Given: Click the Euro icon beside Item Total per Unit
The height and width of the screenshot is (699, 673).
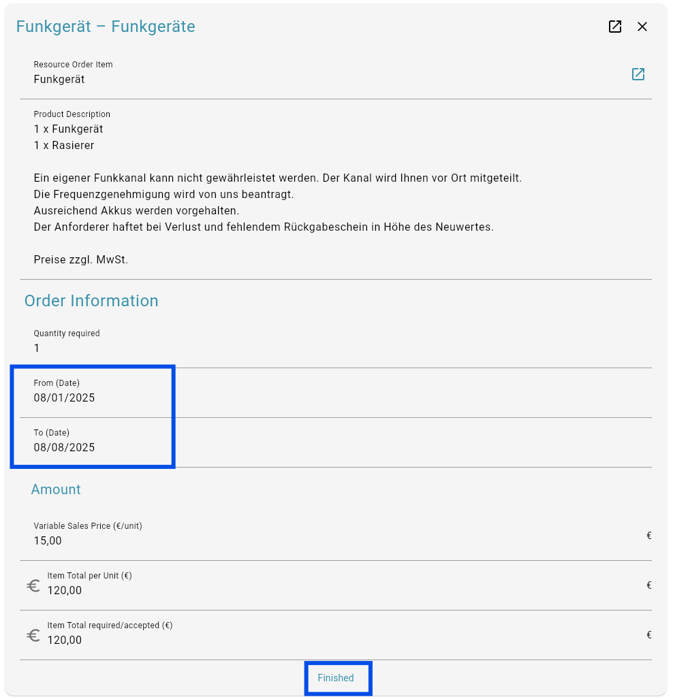Looking at the screenshot, I should 33,585.
